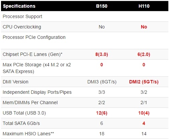This screenshot has height=139, width=169.
Task: Click the 10(4) USB value
Action: (x=144, y=113)
